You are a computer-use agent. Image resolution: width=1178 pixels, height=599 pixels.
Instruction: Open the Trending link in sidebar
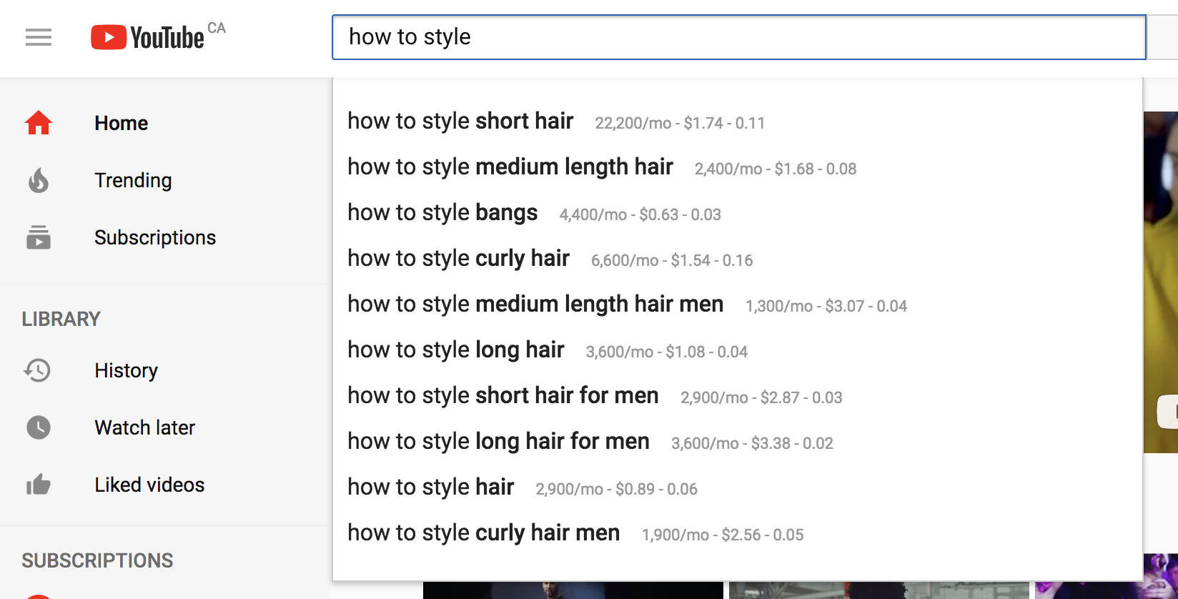point(133,180)
